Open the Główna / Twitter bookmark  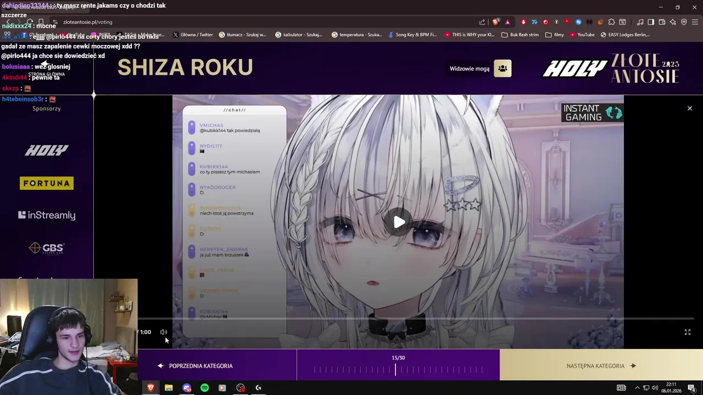(x=193, y=35)
